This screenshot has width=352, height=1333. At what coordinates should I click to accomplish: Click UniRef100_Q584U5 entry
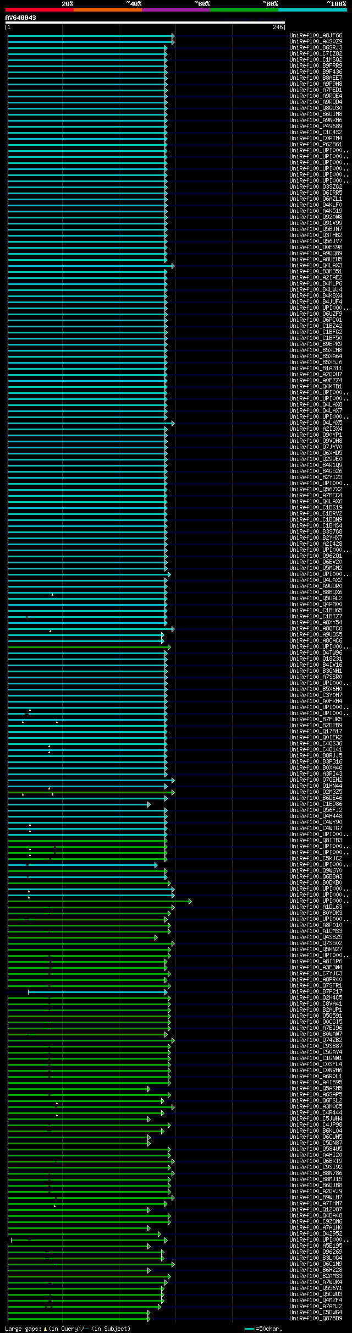coord(316,1149)
